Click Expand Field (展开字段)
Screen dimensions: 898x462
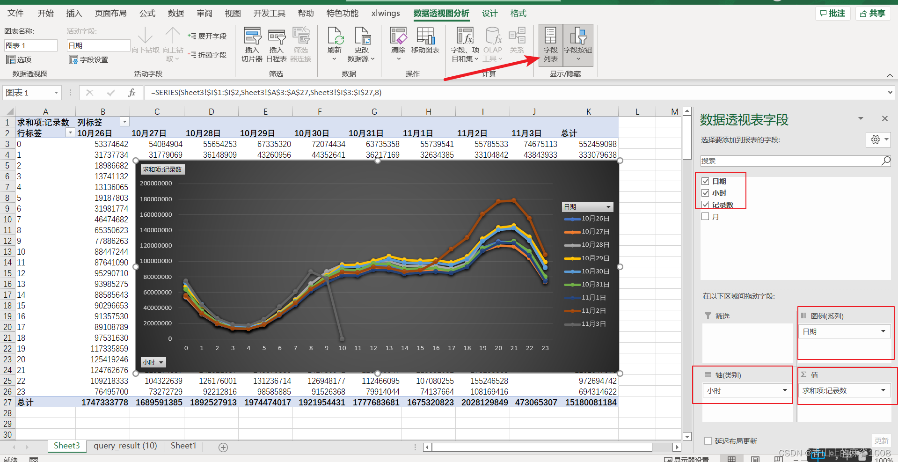[x=207, y=36]
